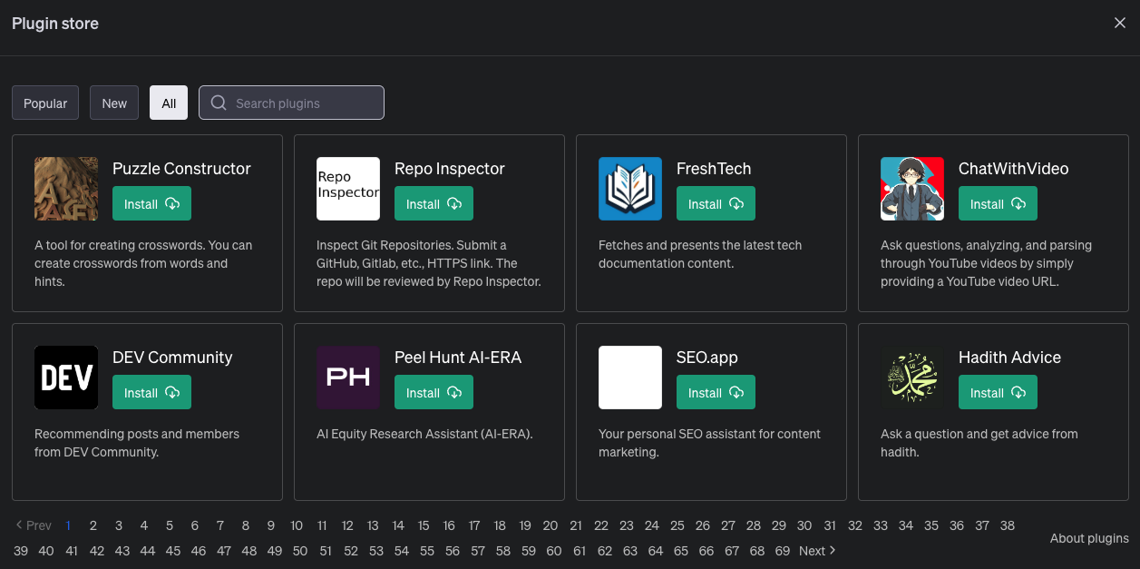Click the Peel Hunt PH logo
This screenshot has width=1140, height=569.
point(348,378)
